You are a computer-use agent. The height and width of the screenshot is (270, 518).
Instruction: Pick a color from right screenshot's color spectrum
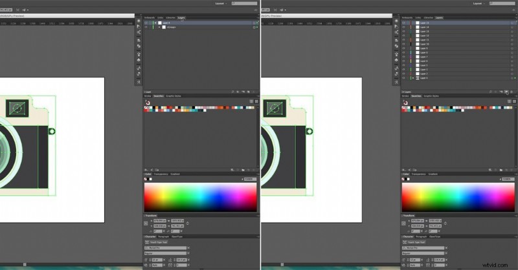point(458,197)
